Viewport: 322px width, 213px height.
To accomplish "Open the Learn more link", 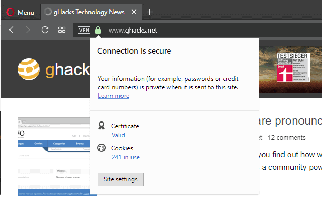I will (114, 96).
